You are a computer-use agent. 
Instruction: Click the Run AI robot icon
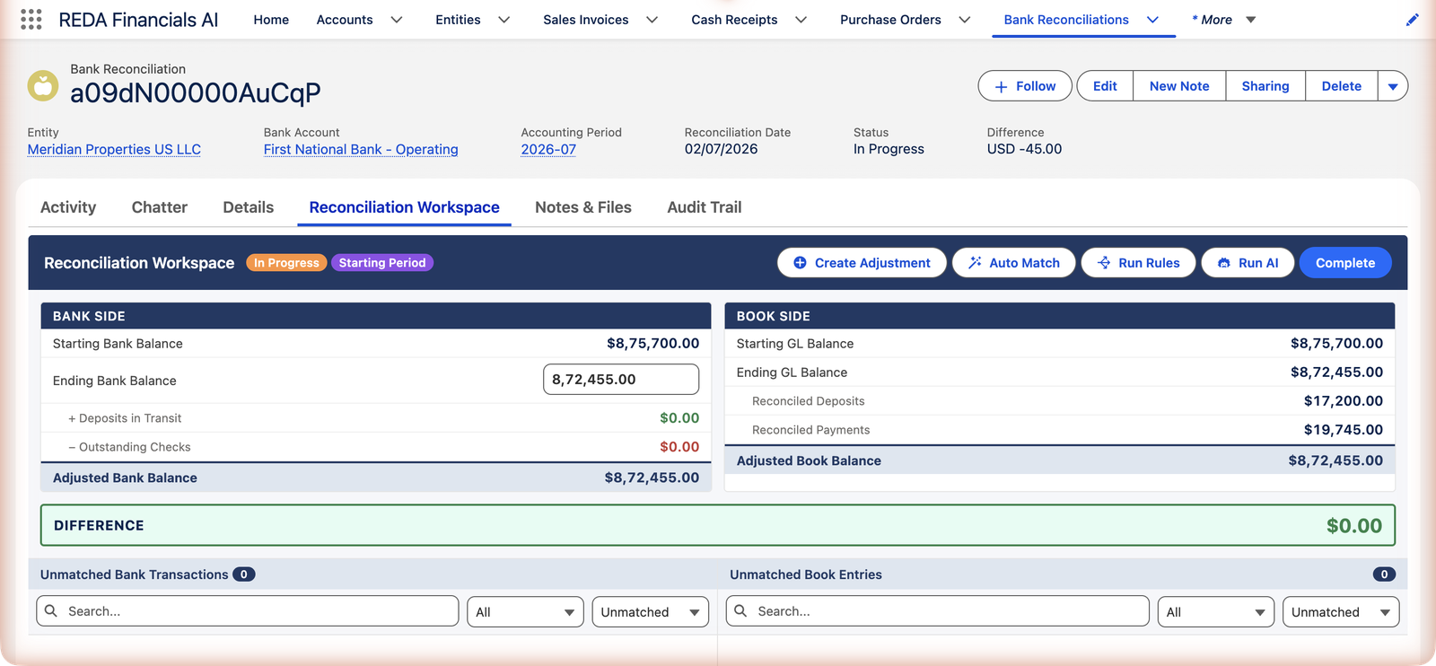(x=1223, y=263)
